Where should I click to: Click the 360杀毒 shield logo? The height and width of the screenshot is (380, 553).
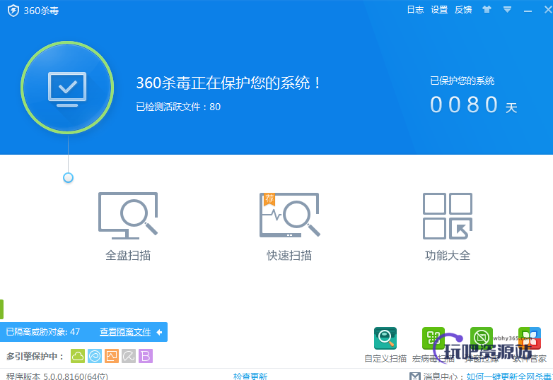point(13,11)
